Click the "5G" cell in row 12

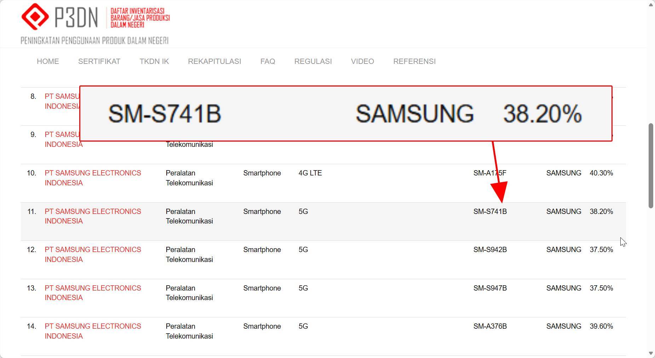click(303, 250)
